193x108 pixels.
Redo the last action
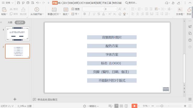pos(43,3)
